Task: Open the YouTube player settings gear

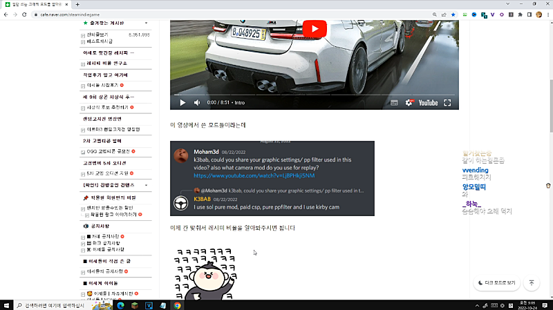Action: click(x=409, y=103)
